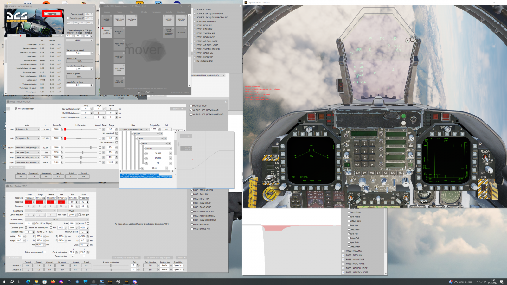Open Windows Start menu
Viewport: 507px width, 285px height.
(4, 282)
